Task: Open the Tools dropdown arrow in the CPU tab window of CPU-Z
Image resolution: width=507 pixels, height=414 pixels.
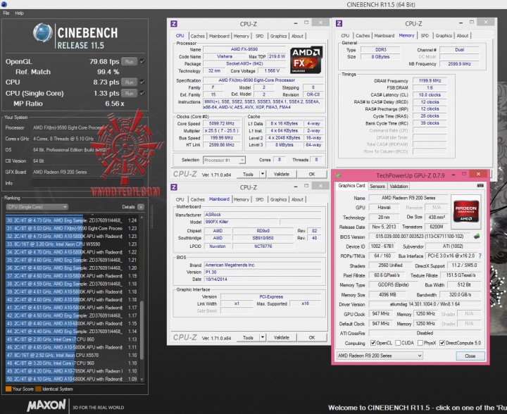Action: click(x=263, y=174)
